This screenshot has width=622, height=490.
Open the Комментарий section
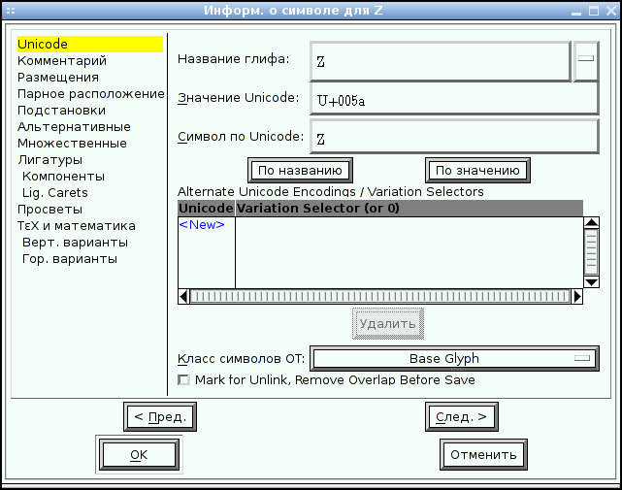coord(62,61)
